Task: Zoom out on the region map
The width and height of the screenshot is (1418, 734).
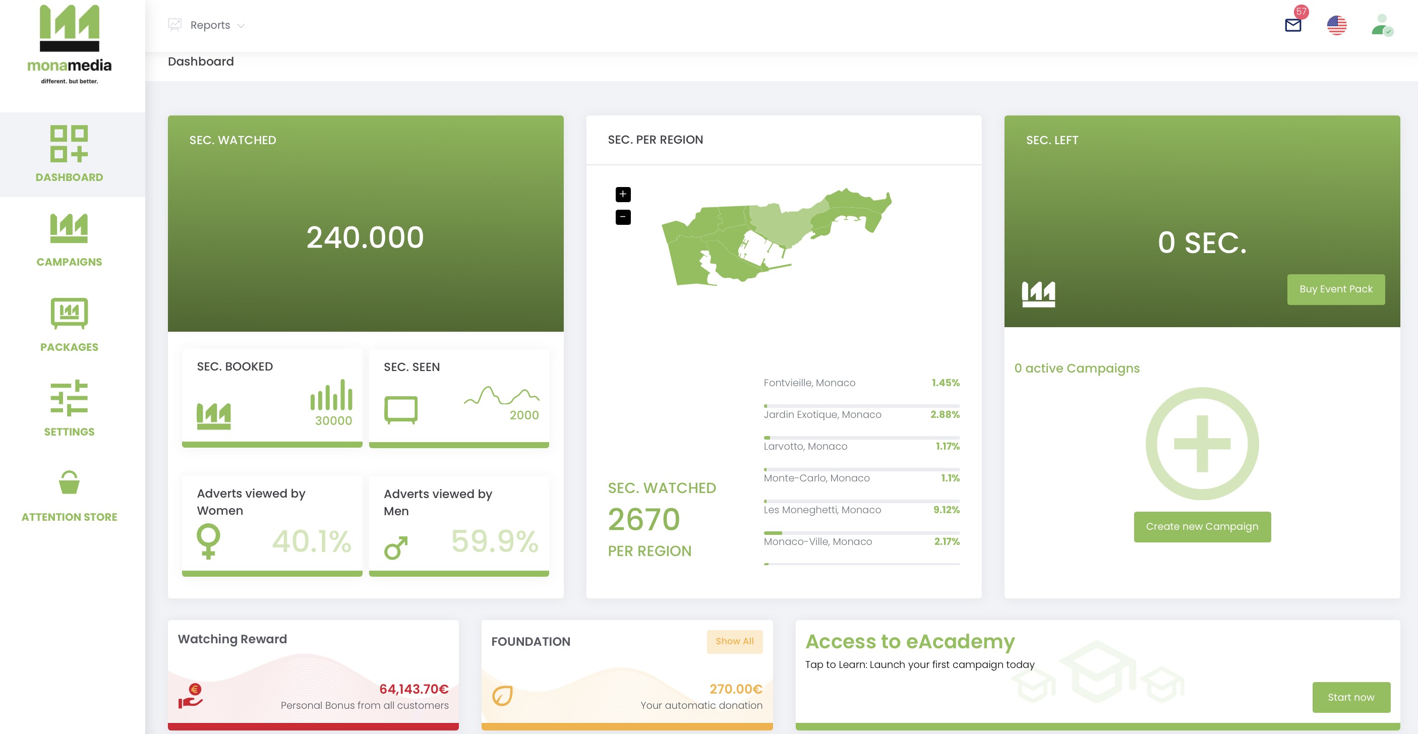Action: coord(623,217)
